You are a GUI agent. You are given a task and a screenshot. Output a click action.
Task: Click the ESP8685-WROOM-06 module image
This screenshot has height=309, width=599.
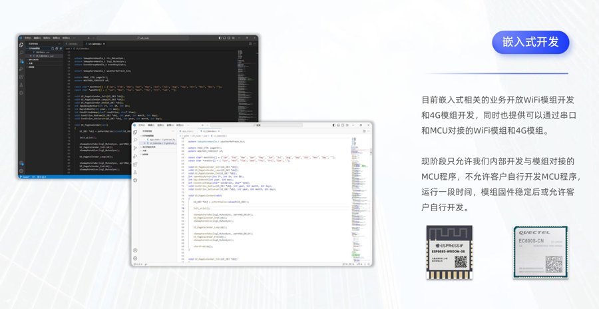(x=449, y=252)
